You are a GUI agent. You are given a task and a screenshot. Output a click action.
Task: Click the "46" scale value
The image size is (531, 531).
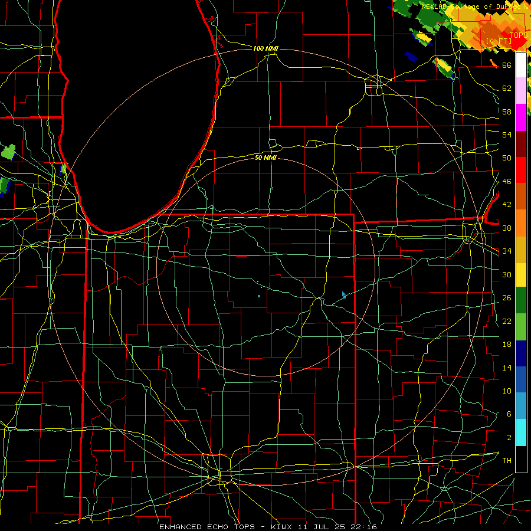(x=507, y=182)
